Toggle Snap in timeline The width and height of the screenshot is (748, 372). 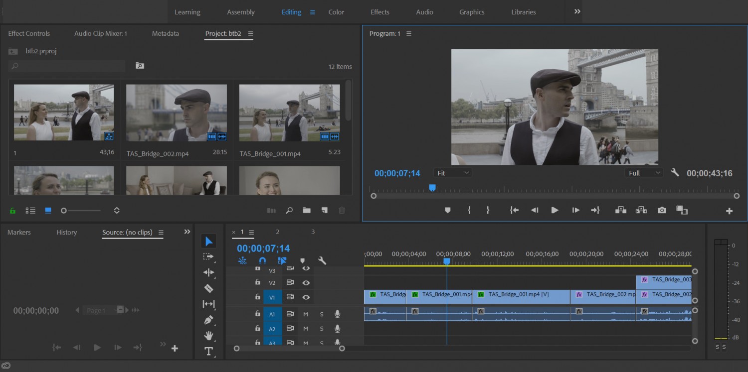263,260
